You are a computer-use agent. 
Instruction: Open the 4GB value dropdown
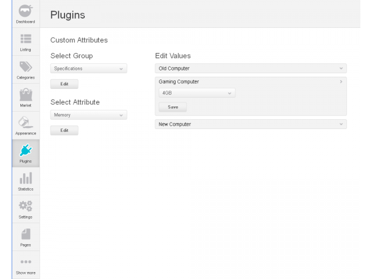(x=196, y=93)
